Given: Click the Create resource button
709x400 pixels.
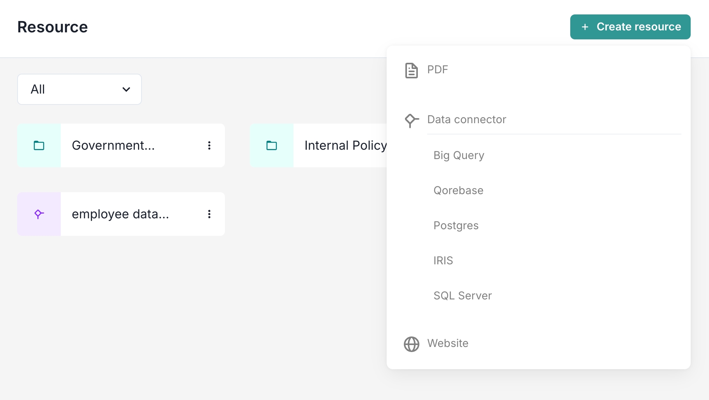Looking at the screenshot, I should tap(630, 27).
